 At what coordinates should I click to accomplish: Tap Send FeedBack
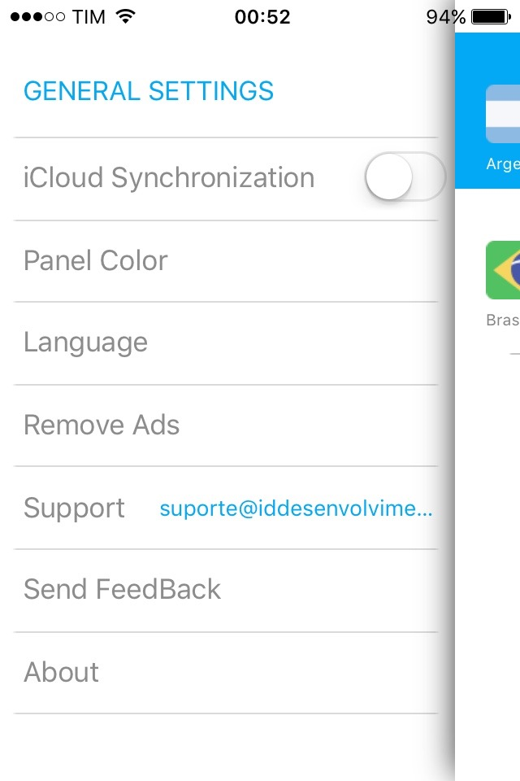pos(122,590)
